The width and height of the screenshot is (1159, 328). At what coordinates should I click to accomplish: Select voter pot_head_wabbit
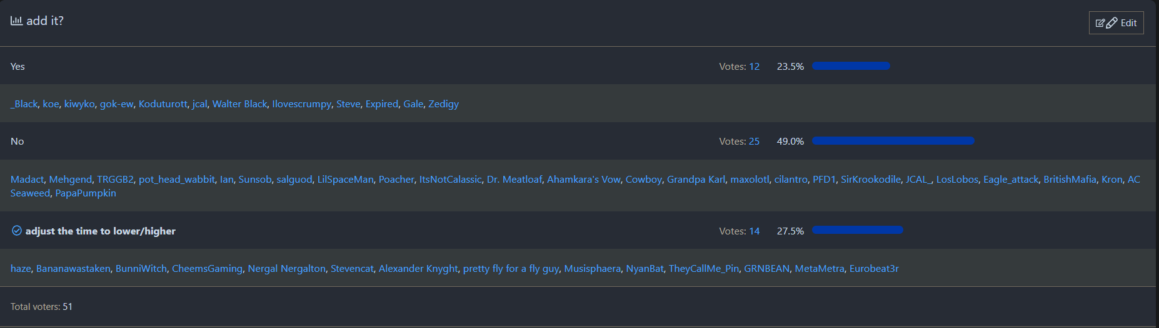pos(176,180)
